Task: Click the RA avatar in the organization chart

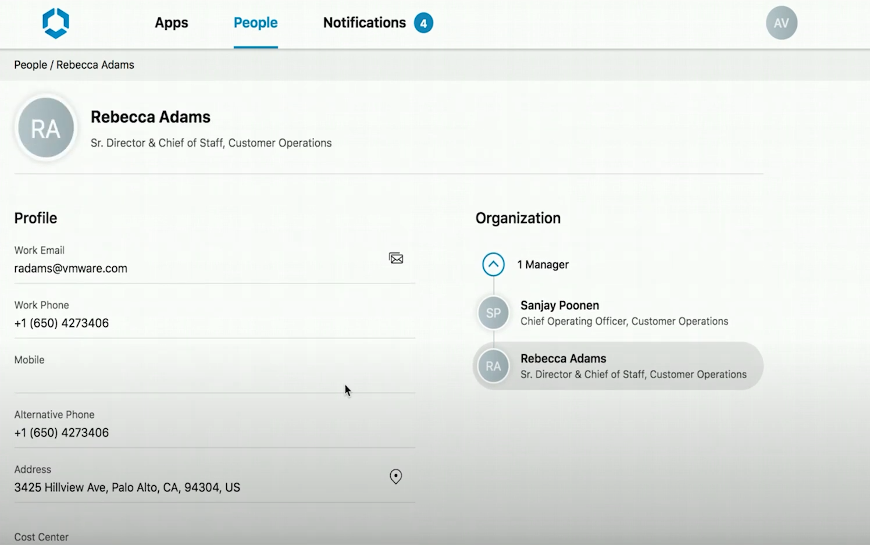Action: [x=493, y=366]
